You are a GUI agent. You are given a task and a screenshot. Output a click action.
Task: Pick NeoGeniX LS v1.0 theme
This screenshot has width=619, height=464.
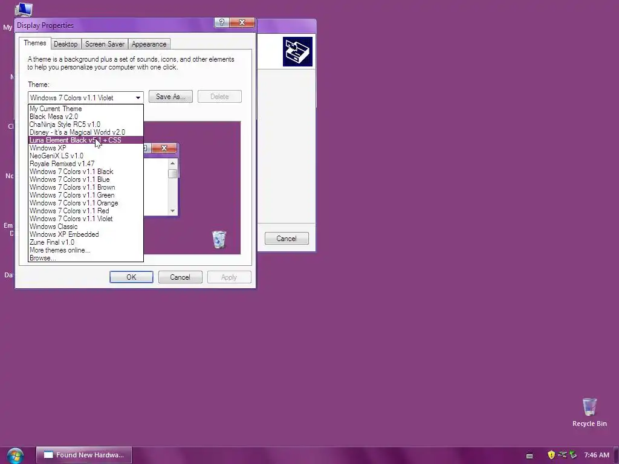point(86,156)
